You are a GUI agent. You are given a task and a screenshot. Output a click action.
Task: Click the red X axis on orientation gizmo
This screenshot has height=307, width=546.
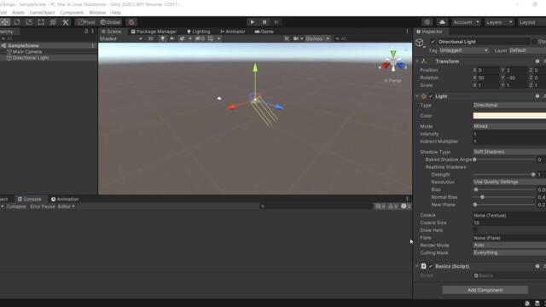[386, 66]
